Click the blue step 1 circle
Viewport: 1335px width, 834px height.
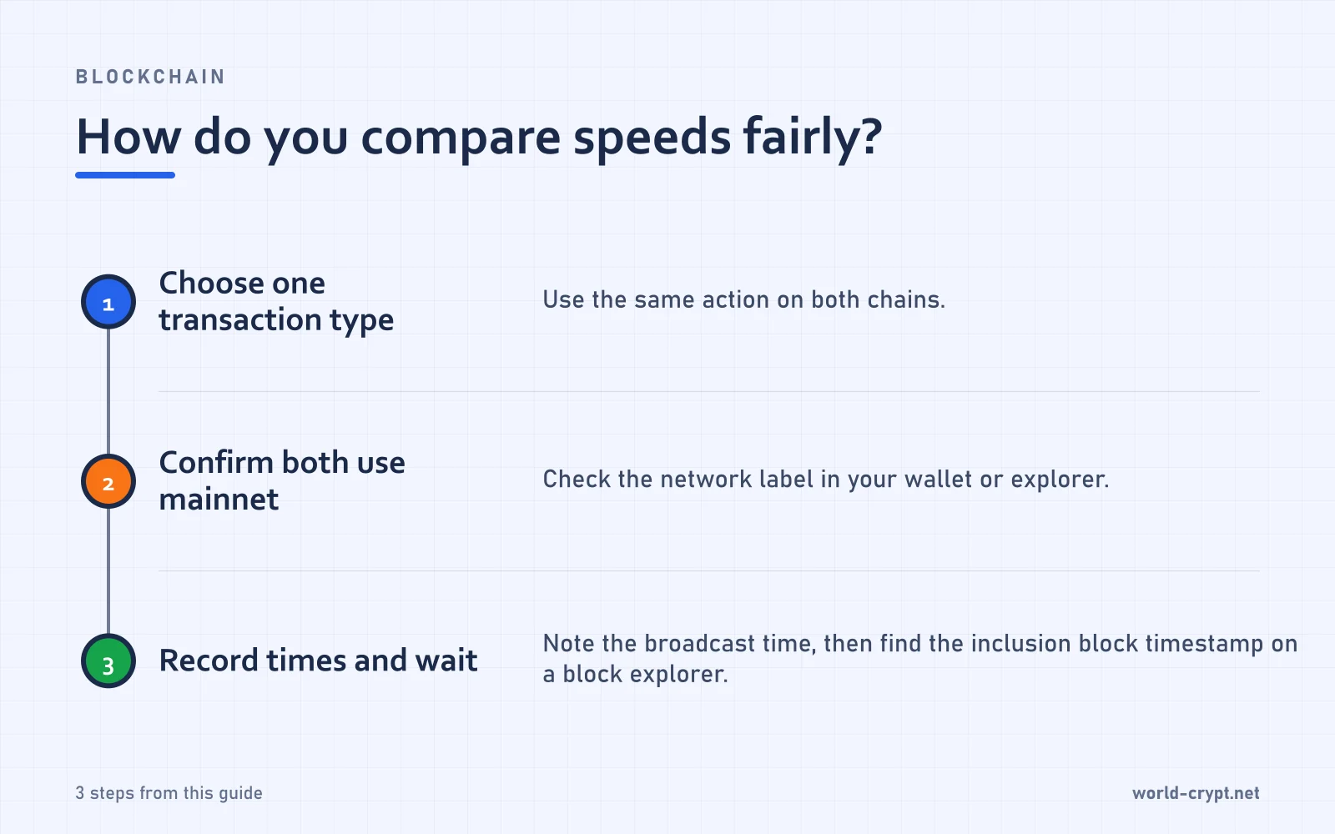click(x=108, y=302)
